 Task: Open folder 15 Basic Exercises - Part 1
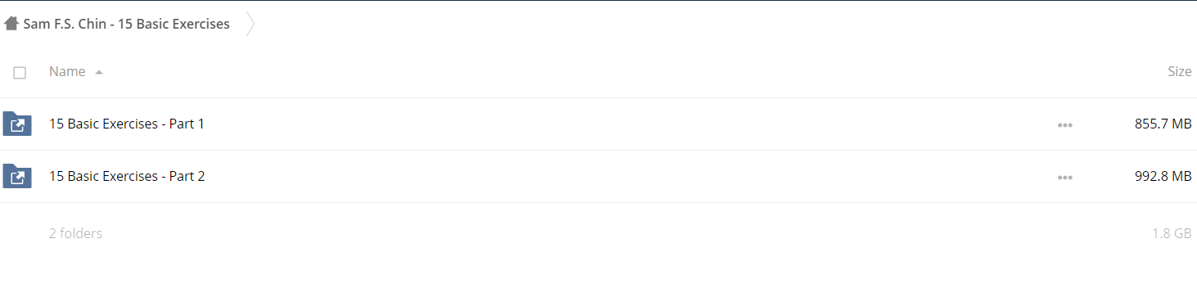(127, 124)
